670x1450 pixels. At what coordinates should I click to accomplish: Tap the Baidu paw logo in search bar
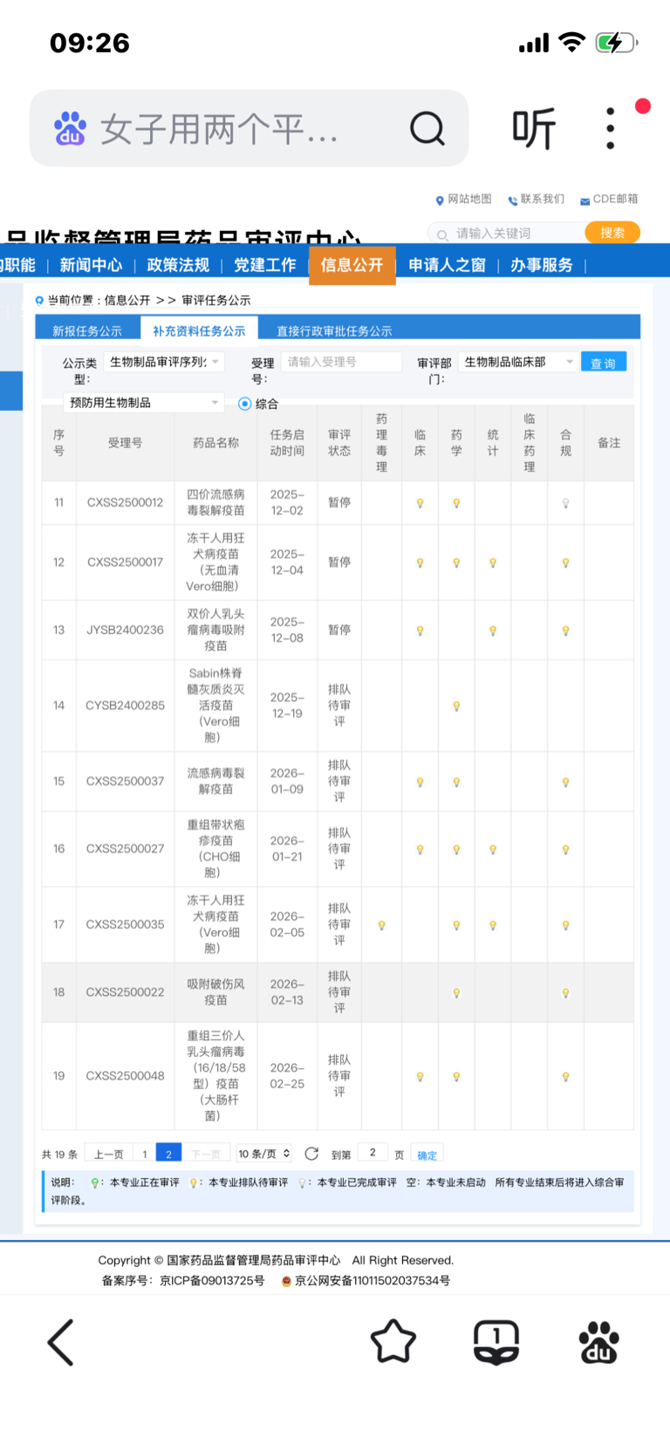(x=70, y=129)
